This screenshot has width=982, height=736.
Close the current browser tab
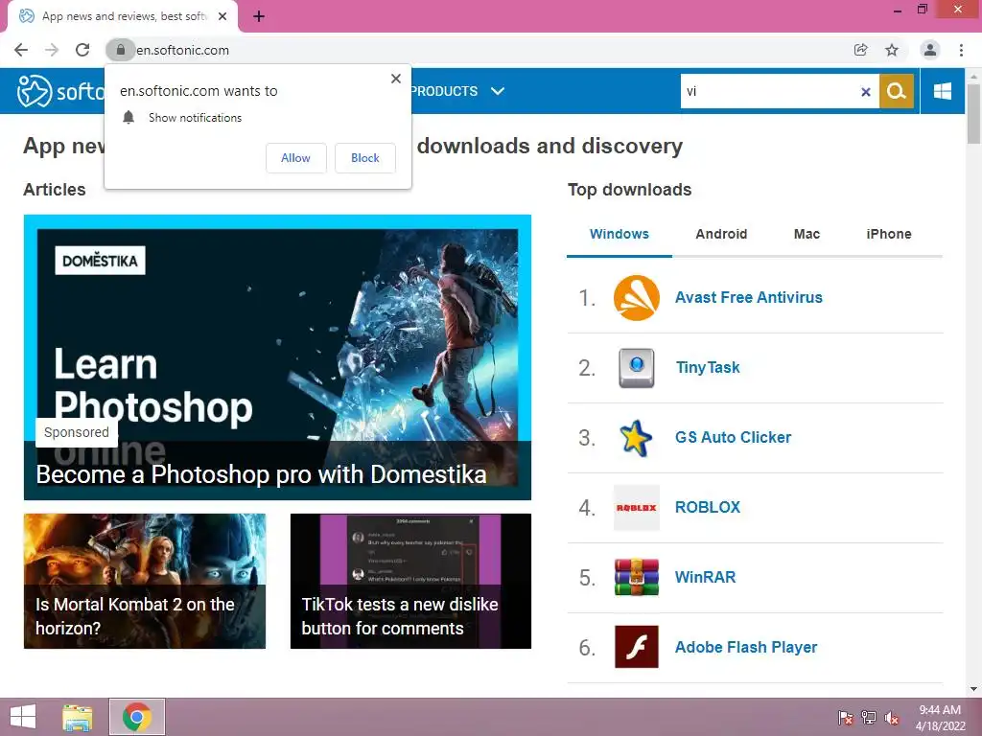click(222, 16)
